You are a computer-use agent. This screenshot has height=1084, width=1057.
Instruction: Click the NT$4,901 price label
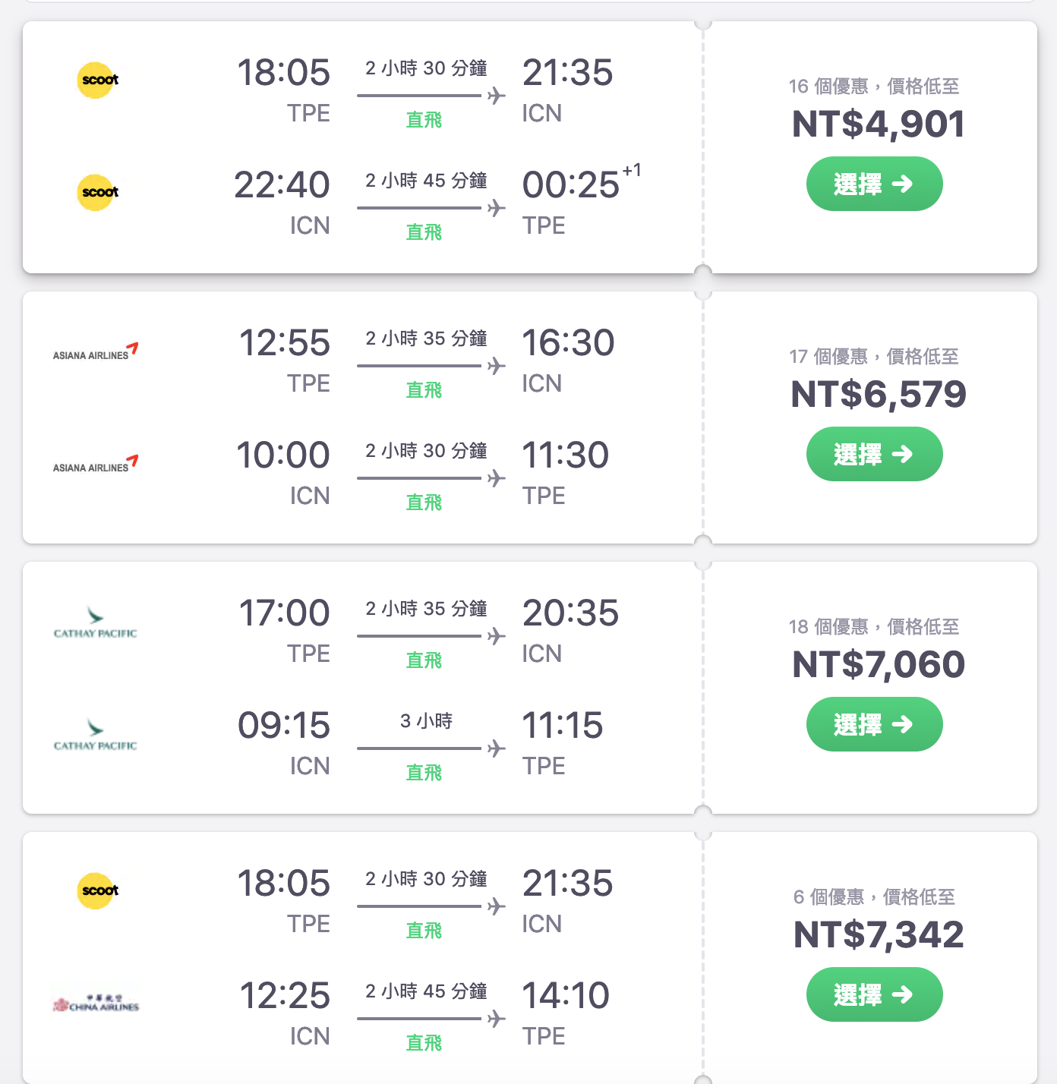(x=878, y=124)
